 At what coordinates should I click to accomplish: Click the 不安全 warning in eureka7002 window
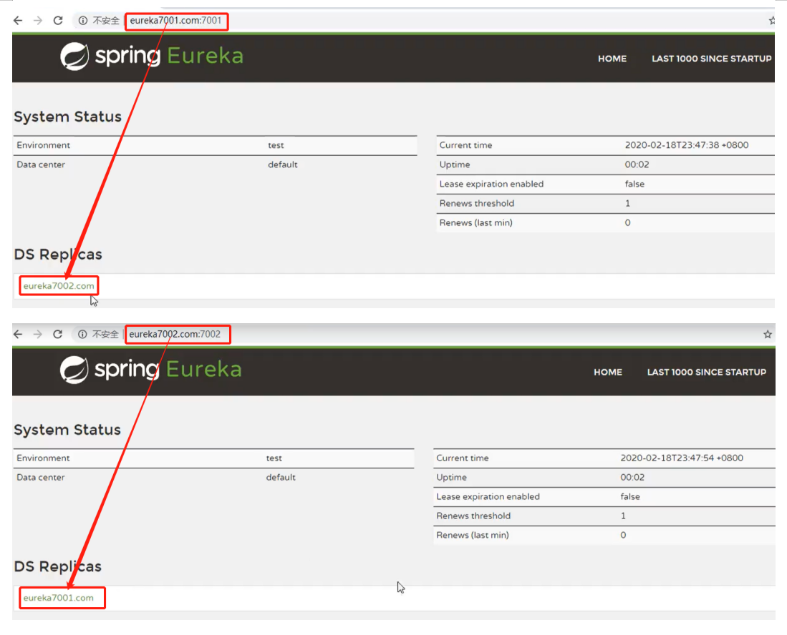[105, 334]
